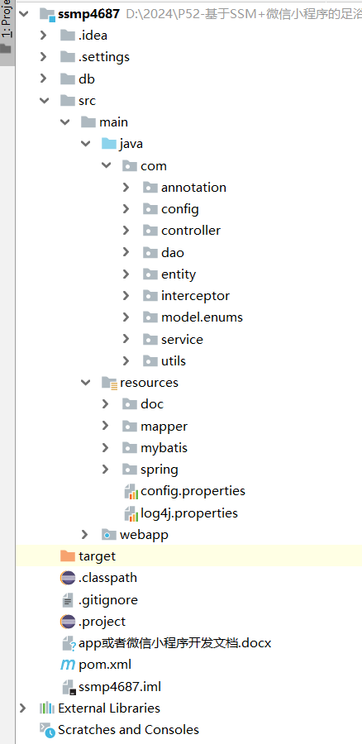Click the orange target folder icon
The height and width of the screenshot is (744, 362).
pos(68,556)
